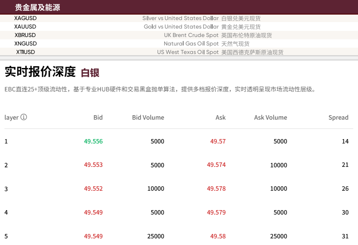Choose the XNGUSD natural gas symbol

26,44
